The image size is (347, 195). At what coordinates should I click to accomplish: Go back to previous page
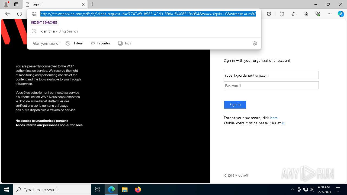(x=8, y=14)
